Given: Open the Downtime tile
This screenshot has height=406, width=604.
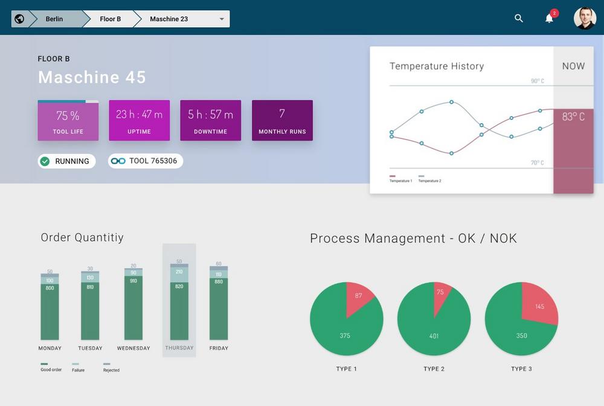Looking at the screenshot, I should pos(210,120).
